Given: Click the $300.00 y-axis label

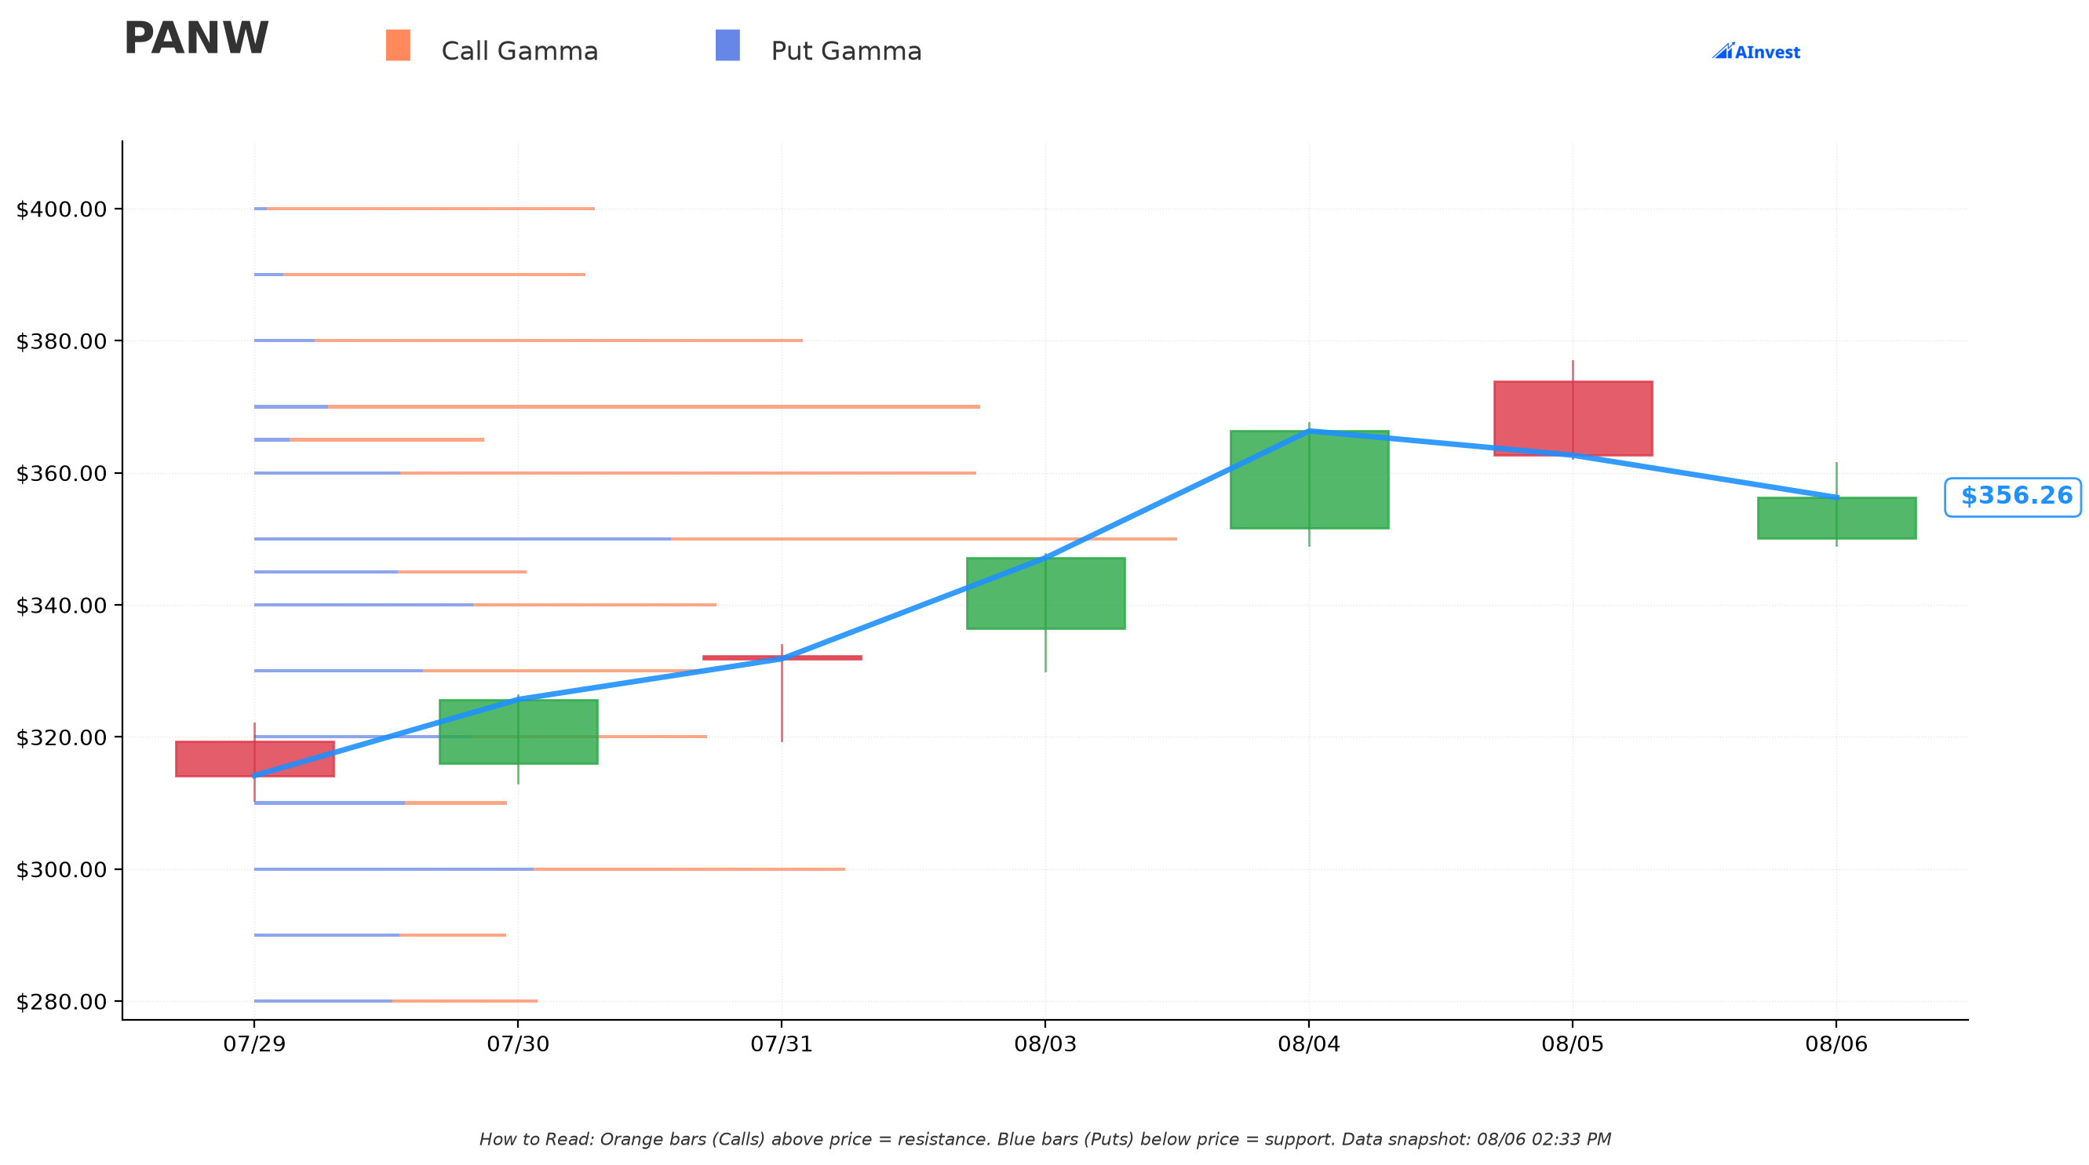Looking at the screenshot, I should [62, 870].
